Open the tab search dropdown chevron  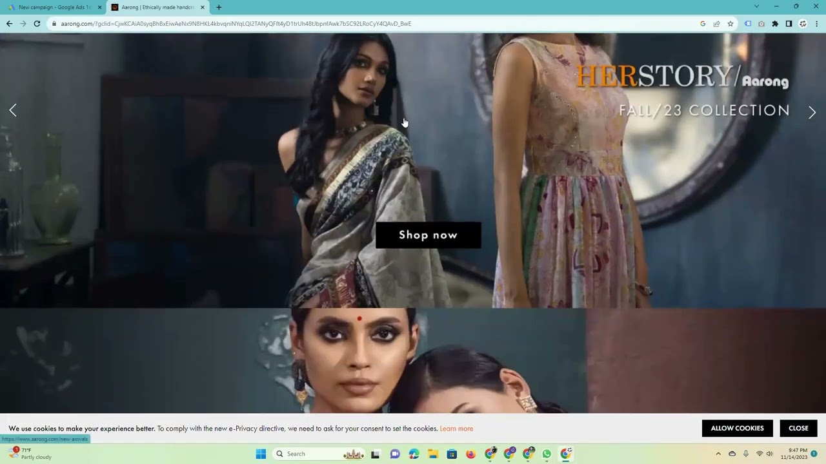tap(756, 6)
